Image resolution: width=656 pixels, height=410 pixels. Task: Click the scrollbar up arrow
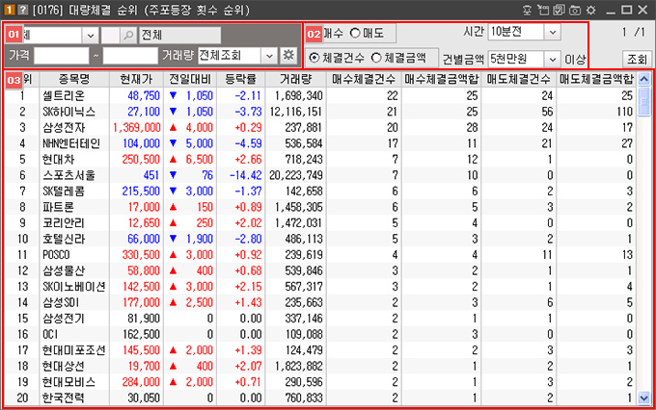(643, 79)
